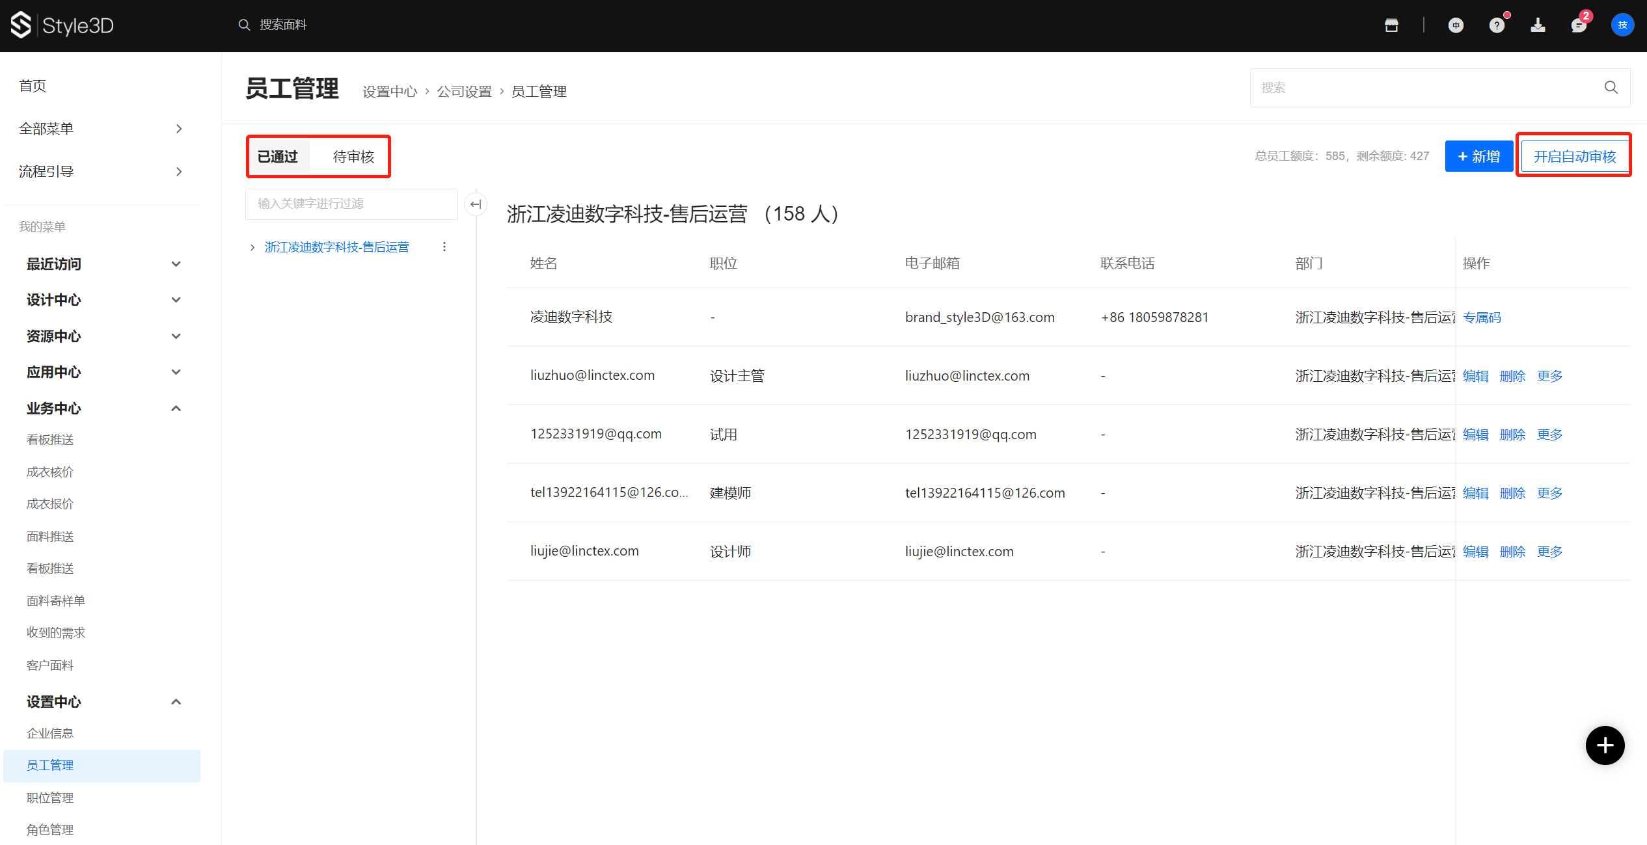1647x845 pixels.
Task: Open the messages notification icon
Action: 1579,25
